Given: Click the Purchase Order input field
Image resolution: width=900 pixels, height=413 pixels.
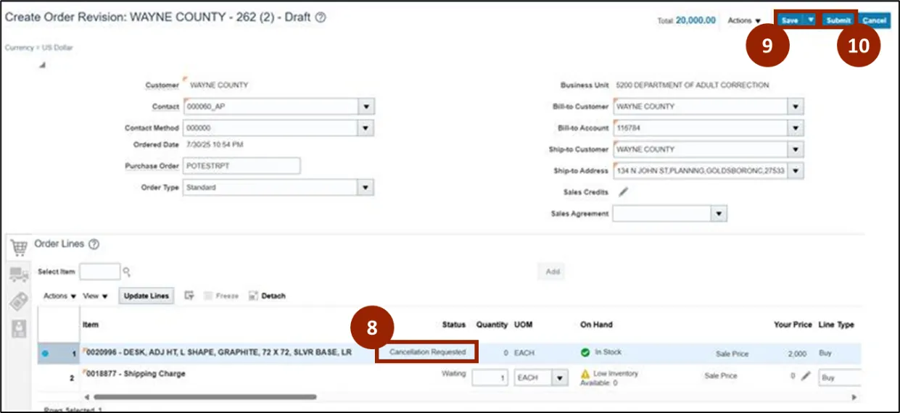Looking at the screenshot, I should tap(241, 166).
